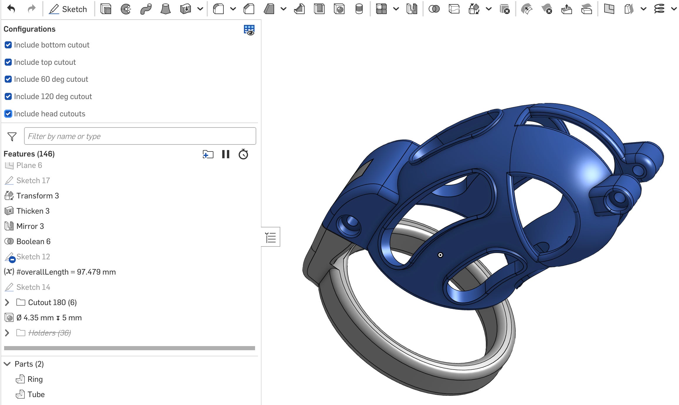Disable Include head cutouts option
This screenshot has width=679, height=405.
(x=8, y=114)
